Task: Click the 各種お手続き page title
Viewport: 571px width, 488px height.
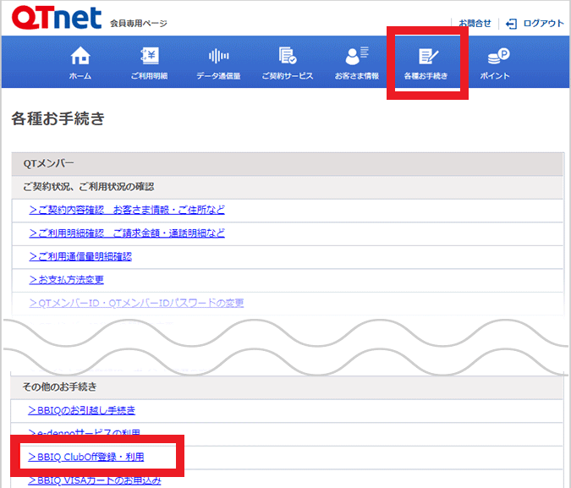Action: tap(58, 118)
